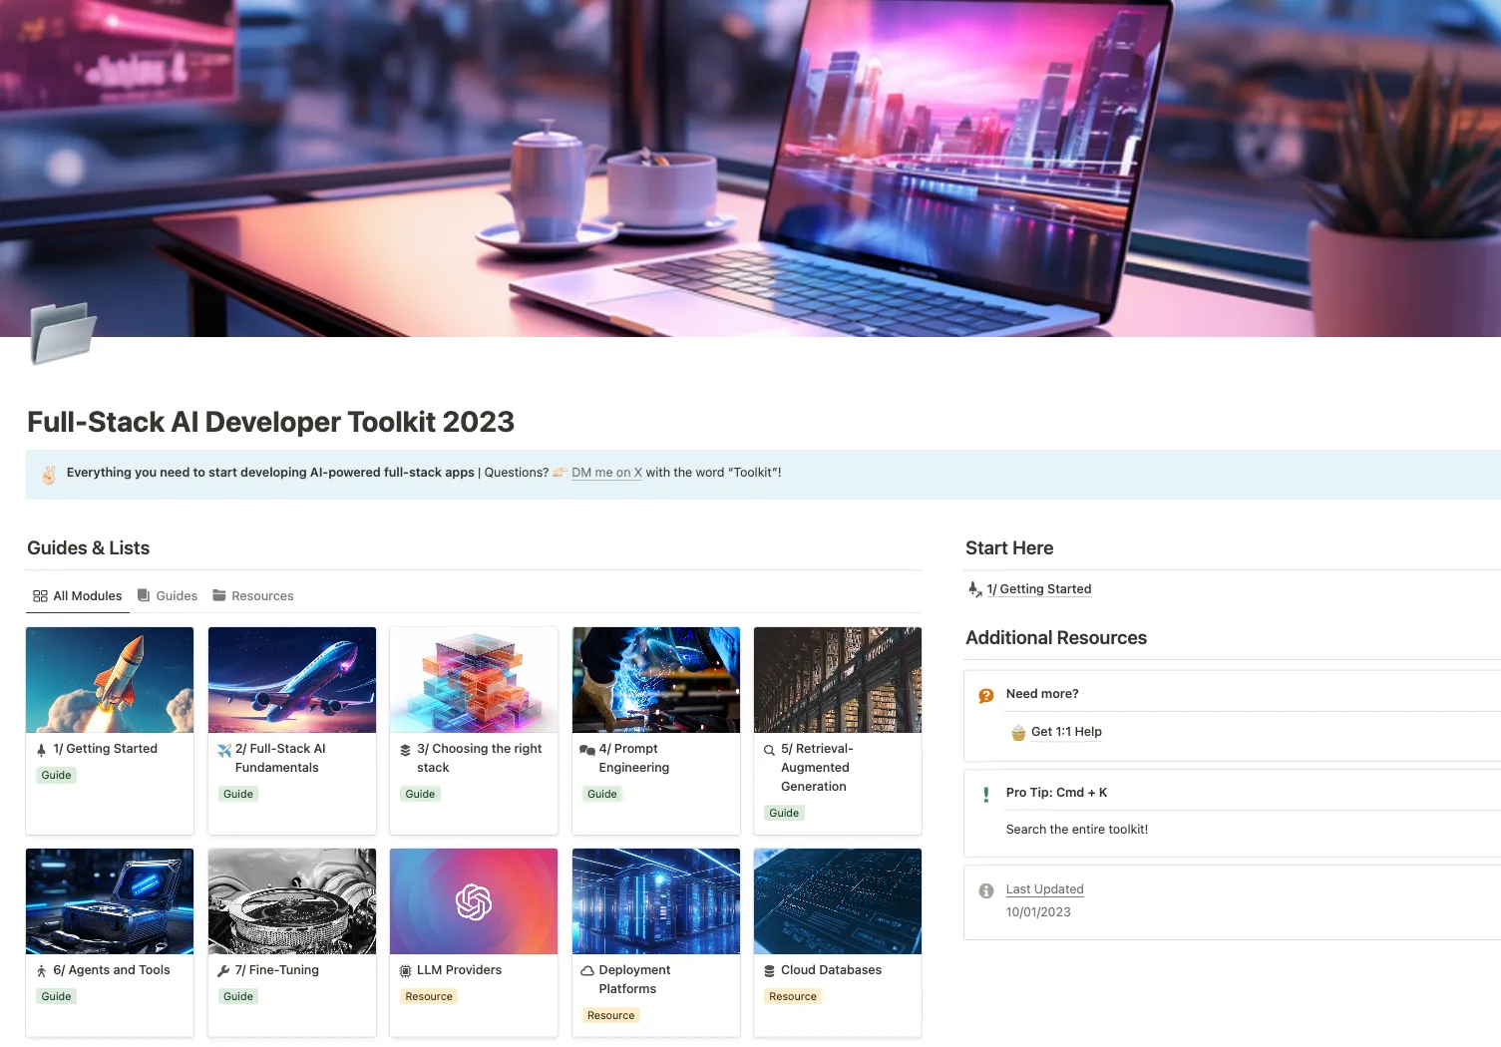Image resolution: width=1501 pixels, height=1047 pixels.
Task: Click the Cloud Databases card thumbnail
Action: coord(837,900)
